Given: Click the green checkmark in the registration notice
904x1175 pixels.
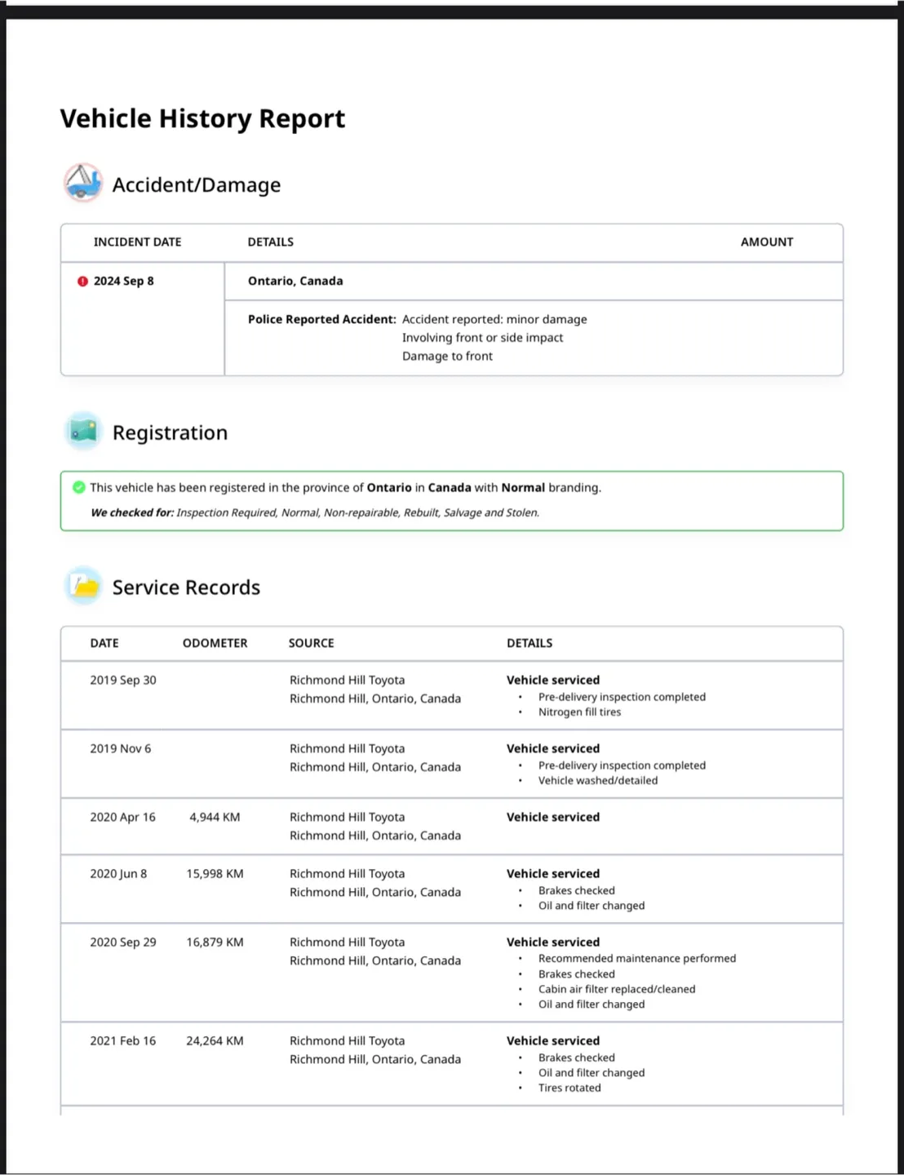Looking at the screenshot, I should pos(78,487).
